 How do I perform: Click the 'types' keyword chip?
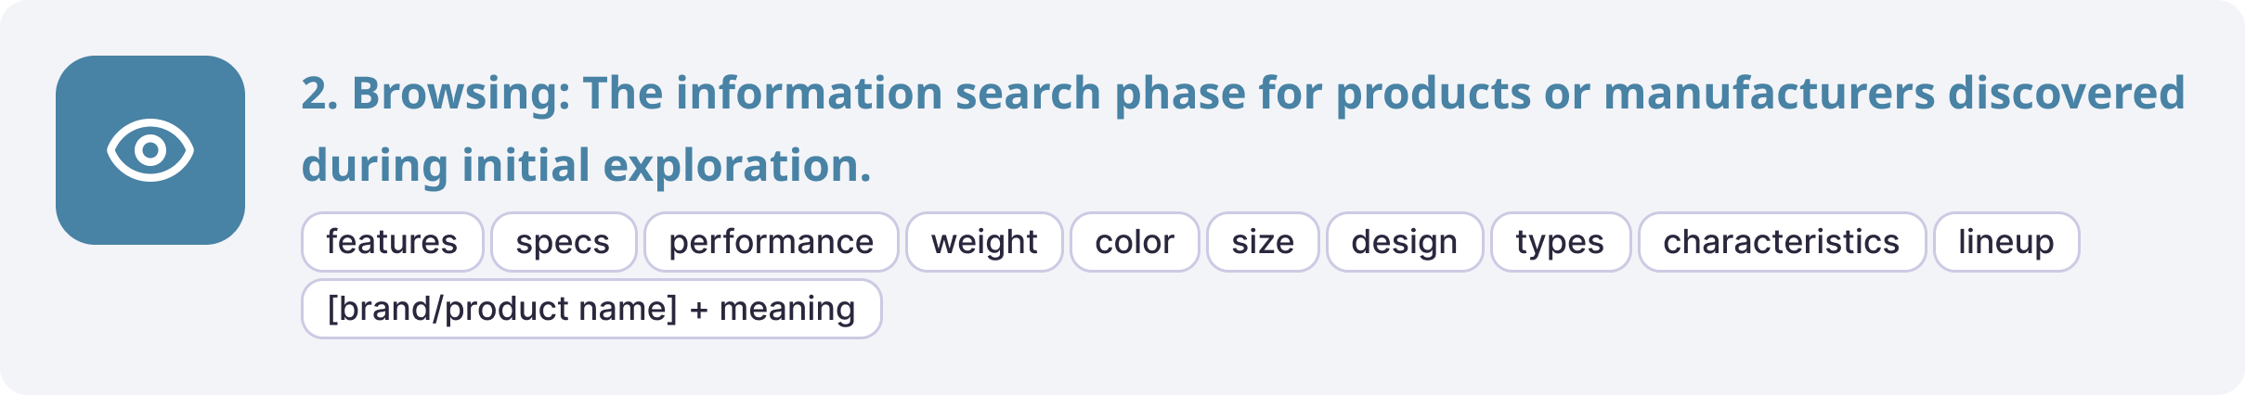click(1560, 242)
